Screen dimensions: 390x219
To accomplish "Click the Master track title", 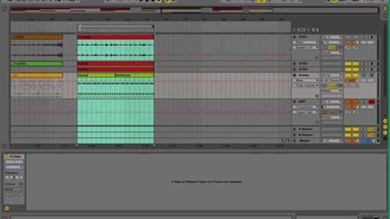I will pos(305,141).
